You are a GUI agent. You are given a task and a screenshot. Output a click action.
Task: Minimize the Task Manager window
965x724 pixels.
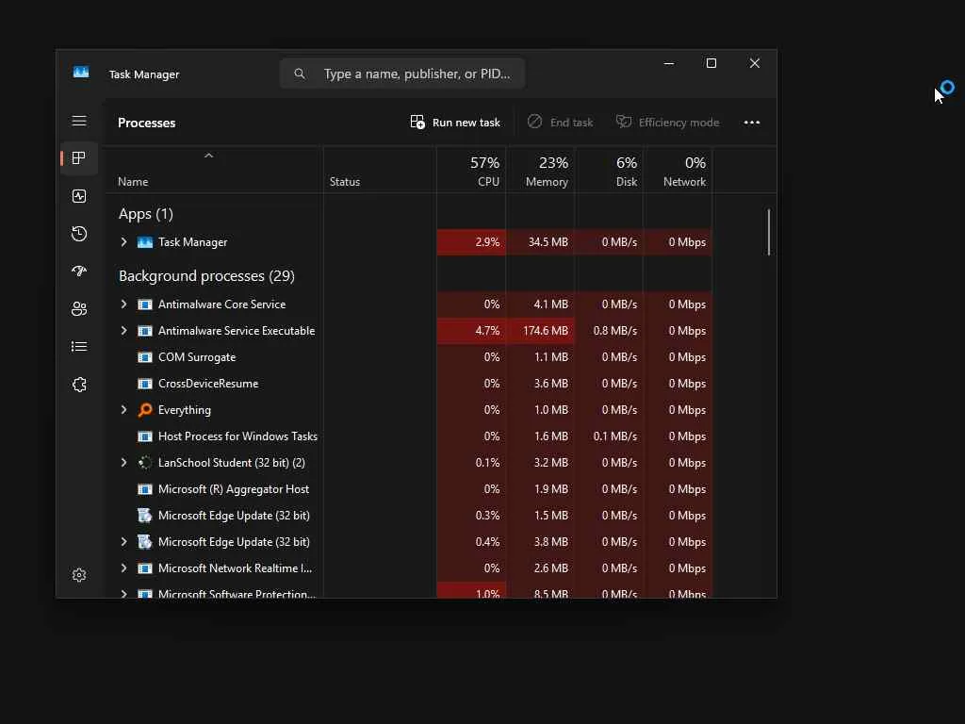669,63
